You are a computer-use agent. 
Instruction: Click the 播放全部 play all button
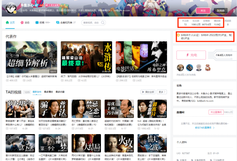[x=148, y=92]
